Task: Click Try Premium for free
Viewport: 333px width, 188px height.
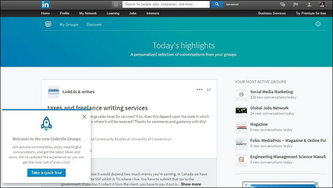Action: pyautogui.click(x=310, y=13)
